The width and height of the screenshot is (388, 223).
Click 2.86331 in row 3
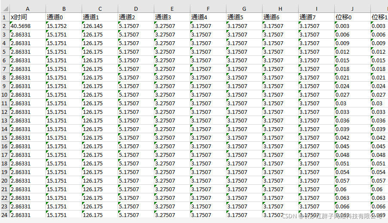27,34
